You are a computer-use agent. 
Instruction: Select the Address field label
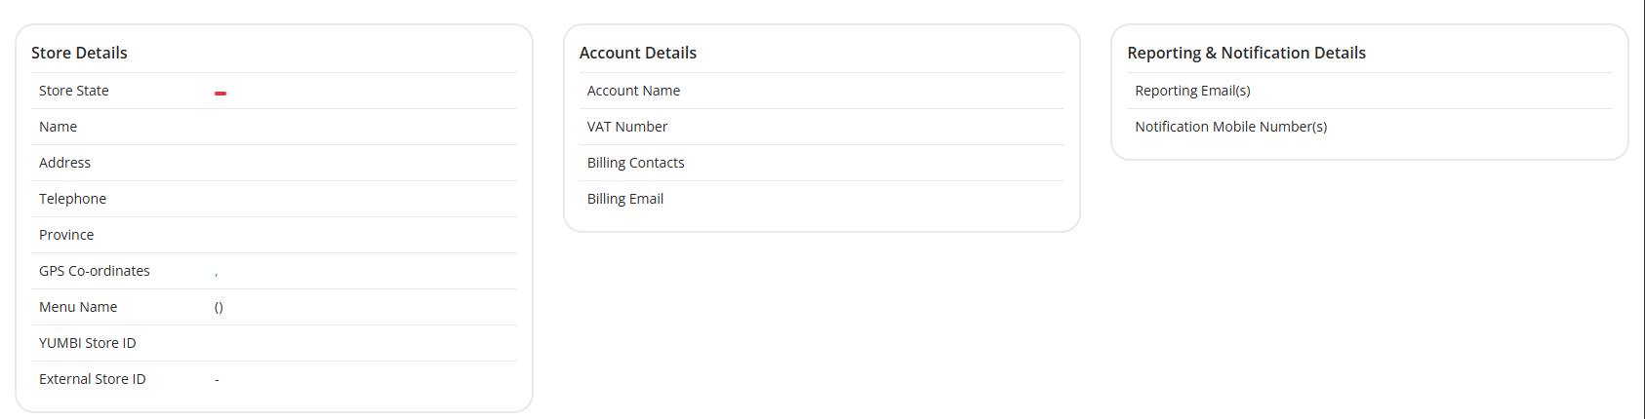[x=64, y=163]
